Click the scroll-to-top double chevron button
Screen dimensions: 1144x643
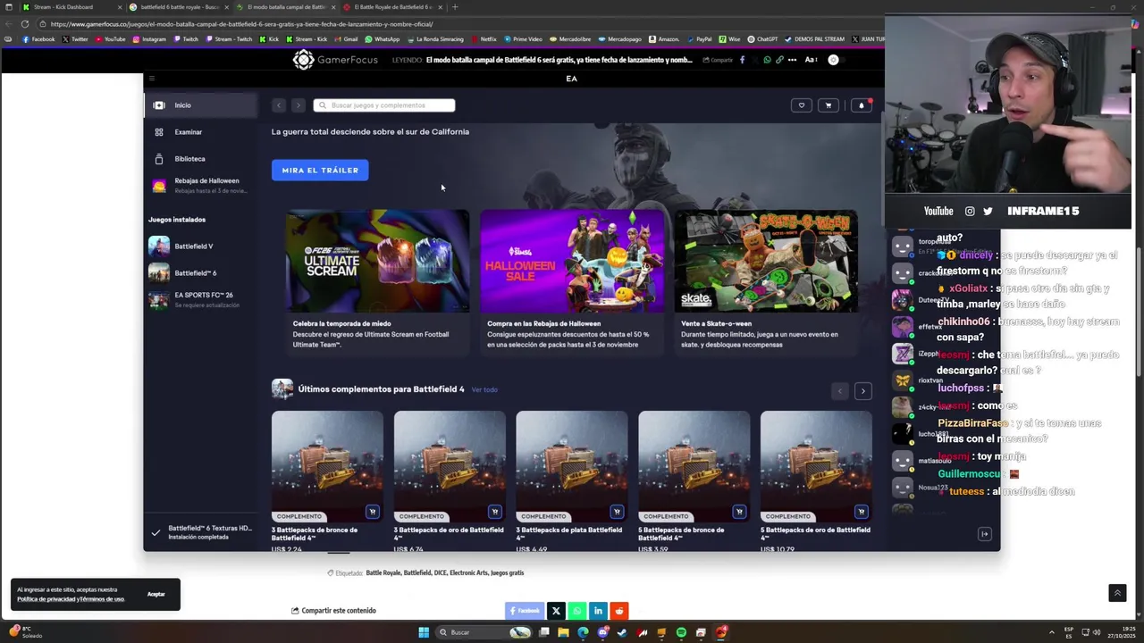click(1117, 593)
